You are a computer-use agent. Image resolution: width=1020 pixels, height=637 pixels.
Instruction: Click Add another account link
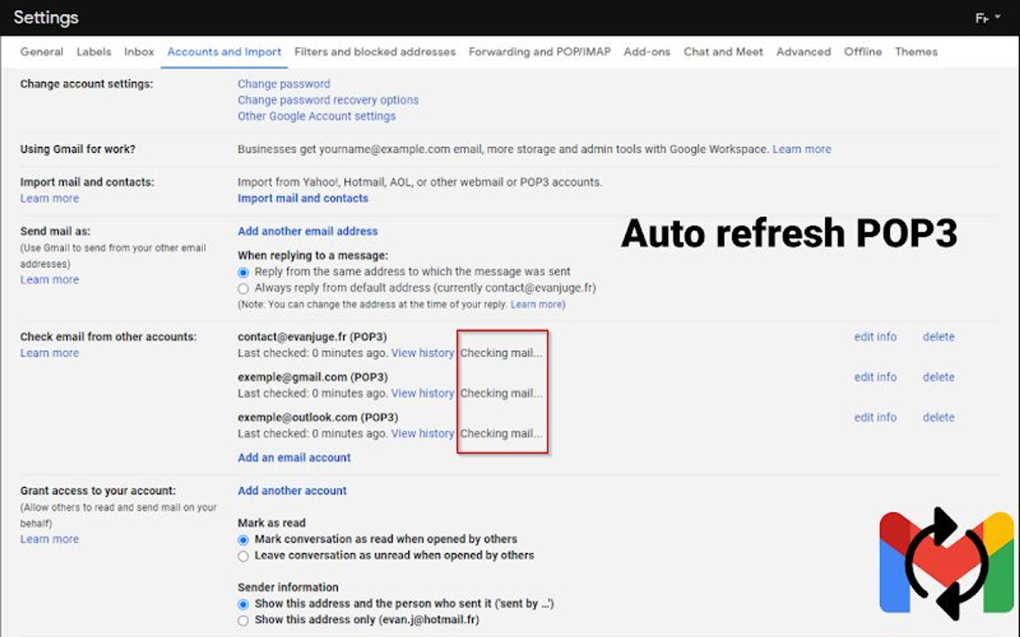click(x=292, y=491)
